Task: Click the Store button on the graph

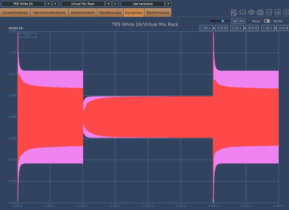Action: click(x=28, y=35)
